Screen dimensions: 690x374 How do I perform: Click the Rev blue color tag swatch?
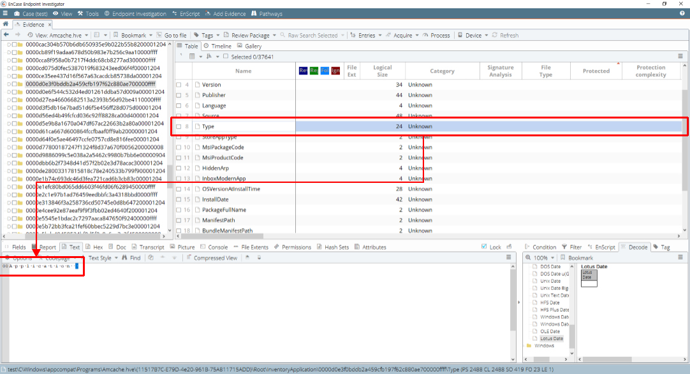(303, 71)
